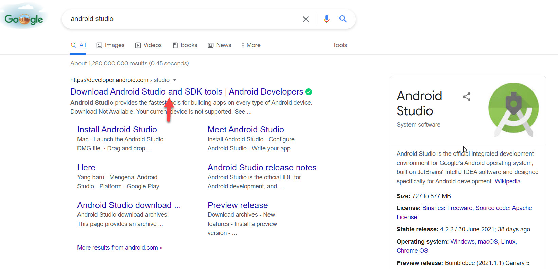Start voice search with microphone icon
558x269 pixels.
click(x=327, y=19)
